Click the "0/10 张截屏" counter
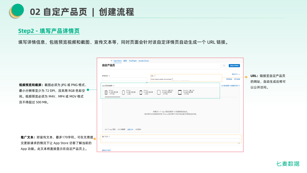The image size is (307, 173). point(121,129)
